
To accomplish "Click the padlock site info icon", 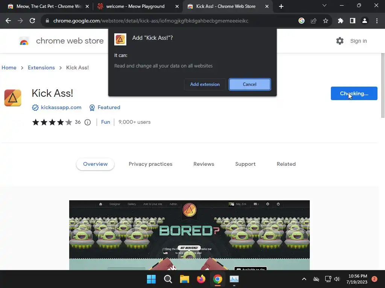I will pos(47,21).
